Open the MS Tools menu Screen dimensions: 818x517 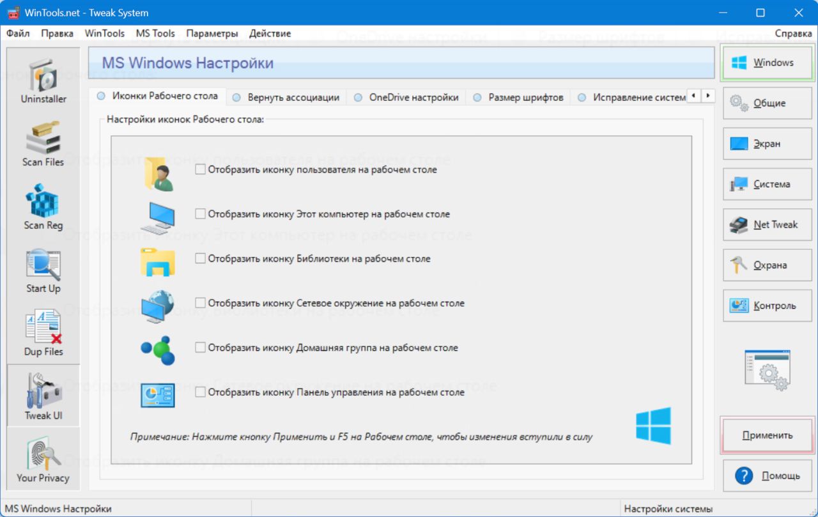click(x=155, y=33)
